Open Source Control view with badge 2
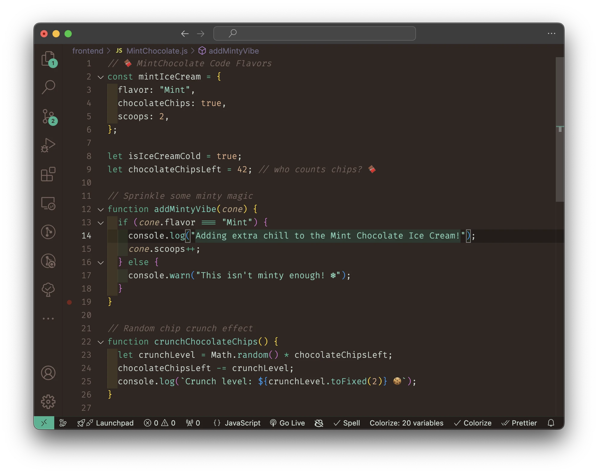The image size is (598, 474). click(x=48, y=116)
